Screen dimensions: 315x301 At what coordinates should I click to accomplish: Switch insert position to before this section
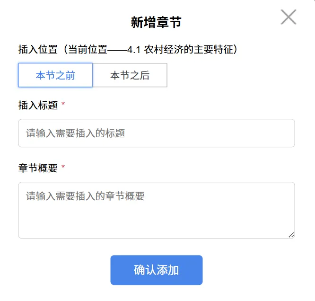tap(55, 75)
